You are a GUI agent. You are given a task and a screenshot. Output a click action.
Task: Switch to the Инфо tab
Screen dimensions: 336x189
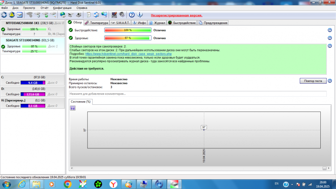(139, 23)
